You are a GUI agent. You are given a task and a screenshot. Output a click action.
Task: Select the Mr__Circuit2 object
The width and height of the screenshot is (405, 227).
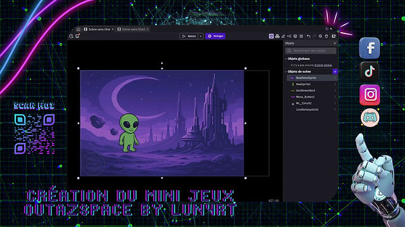[312, 103]
